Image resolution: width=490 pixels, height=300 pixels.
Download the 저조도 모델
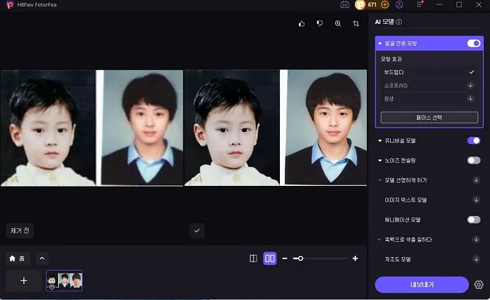tap(477, 259)
